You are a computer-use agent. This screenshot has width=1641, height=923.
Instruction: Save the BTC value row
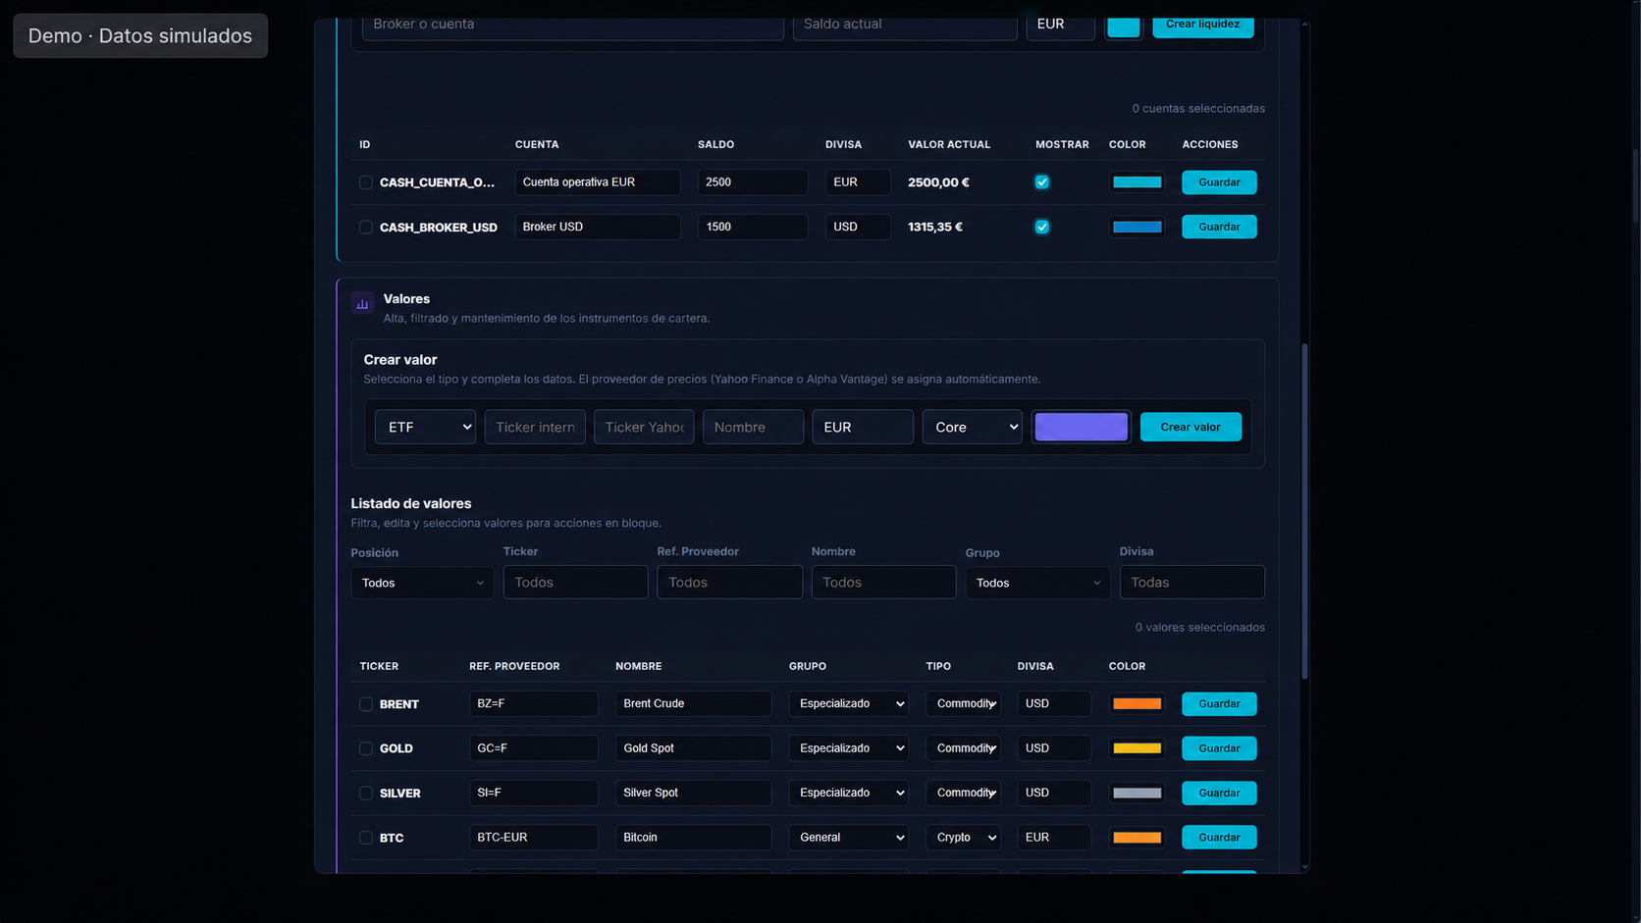point(1219,838)
